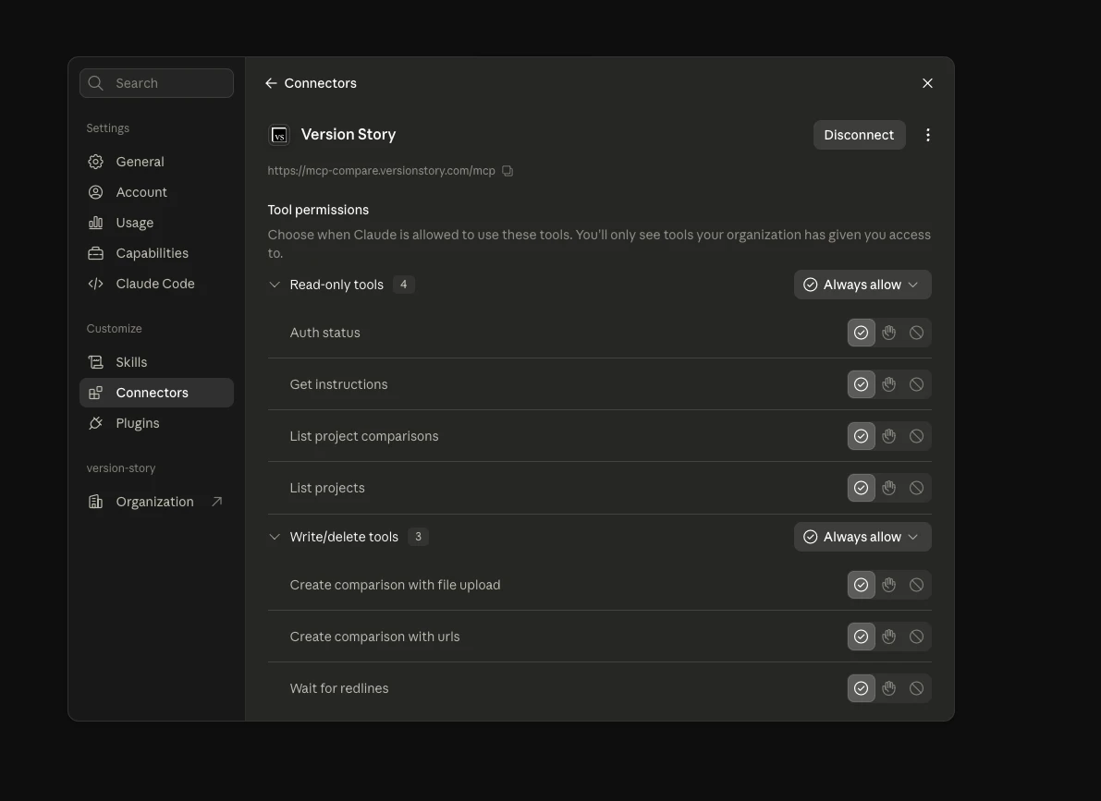Block the Wait for redlines tool
The image size is (1101, 801).
coord(916,688)
